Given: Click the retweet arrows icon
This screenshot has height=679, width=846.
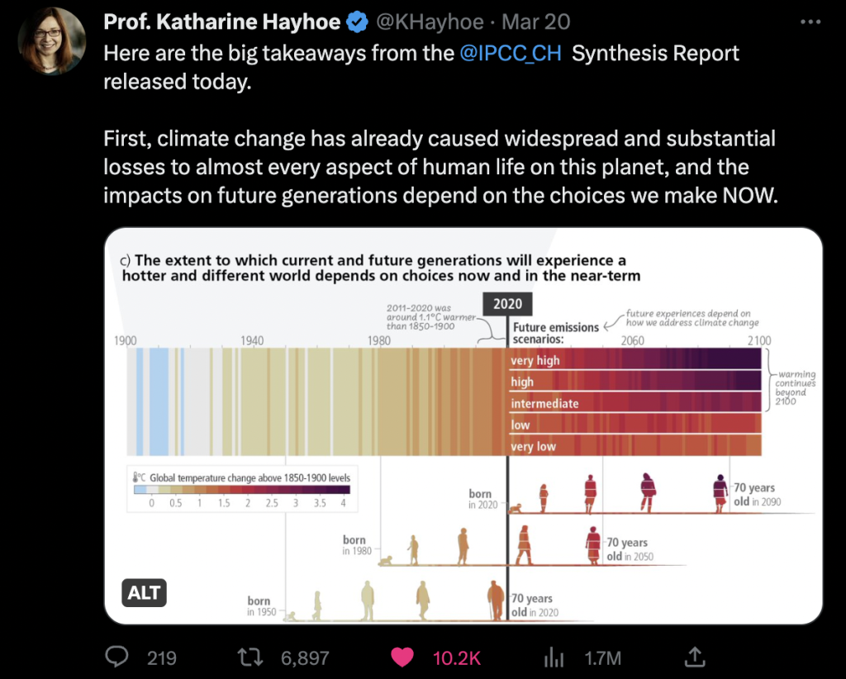Looking at the screenshot, I should (249, 658).
